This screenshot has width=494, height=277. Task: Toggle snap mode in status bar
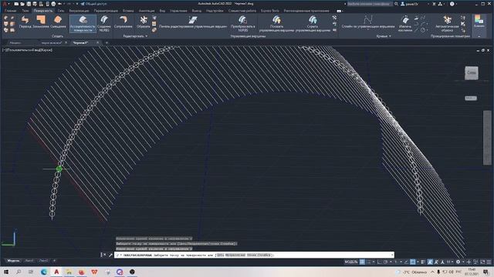369,262
